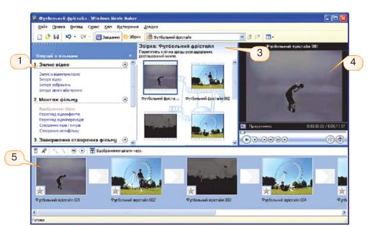Rewind the storyboard with its toolbar button
The height and width of the screenshot is (226, 374).
[x=74, y=151]
